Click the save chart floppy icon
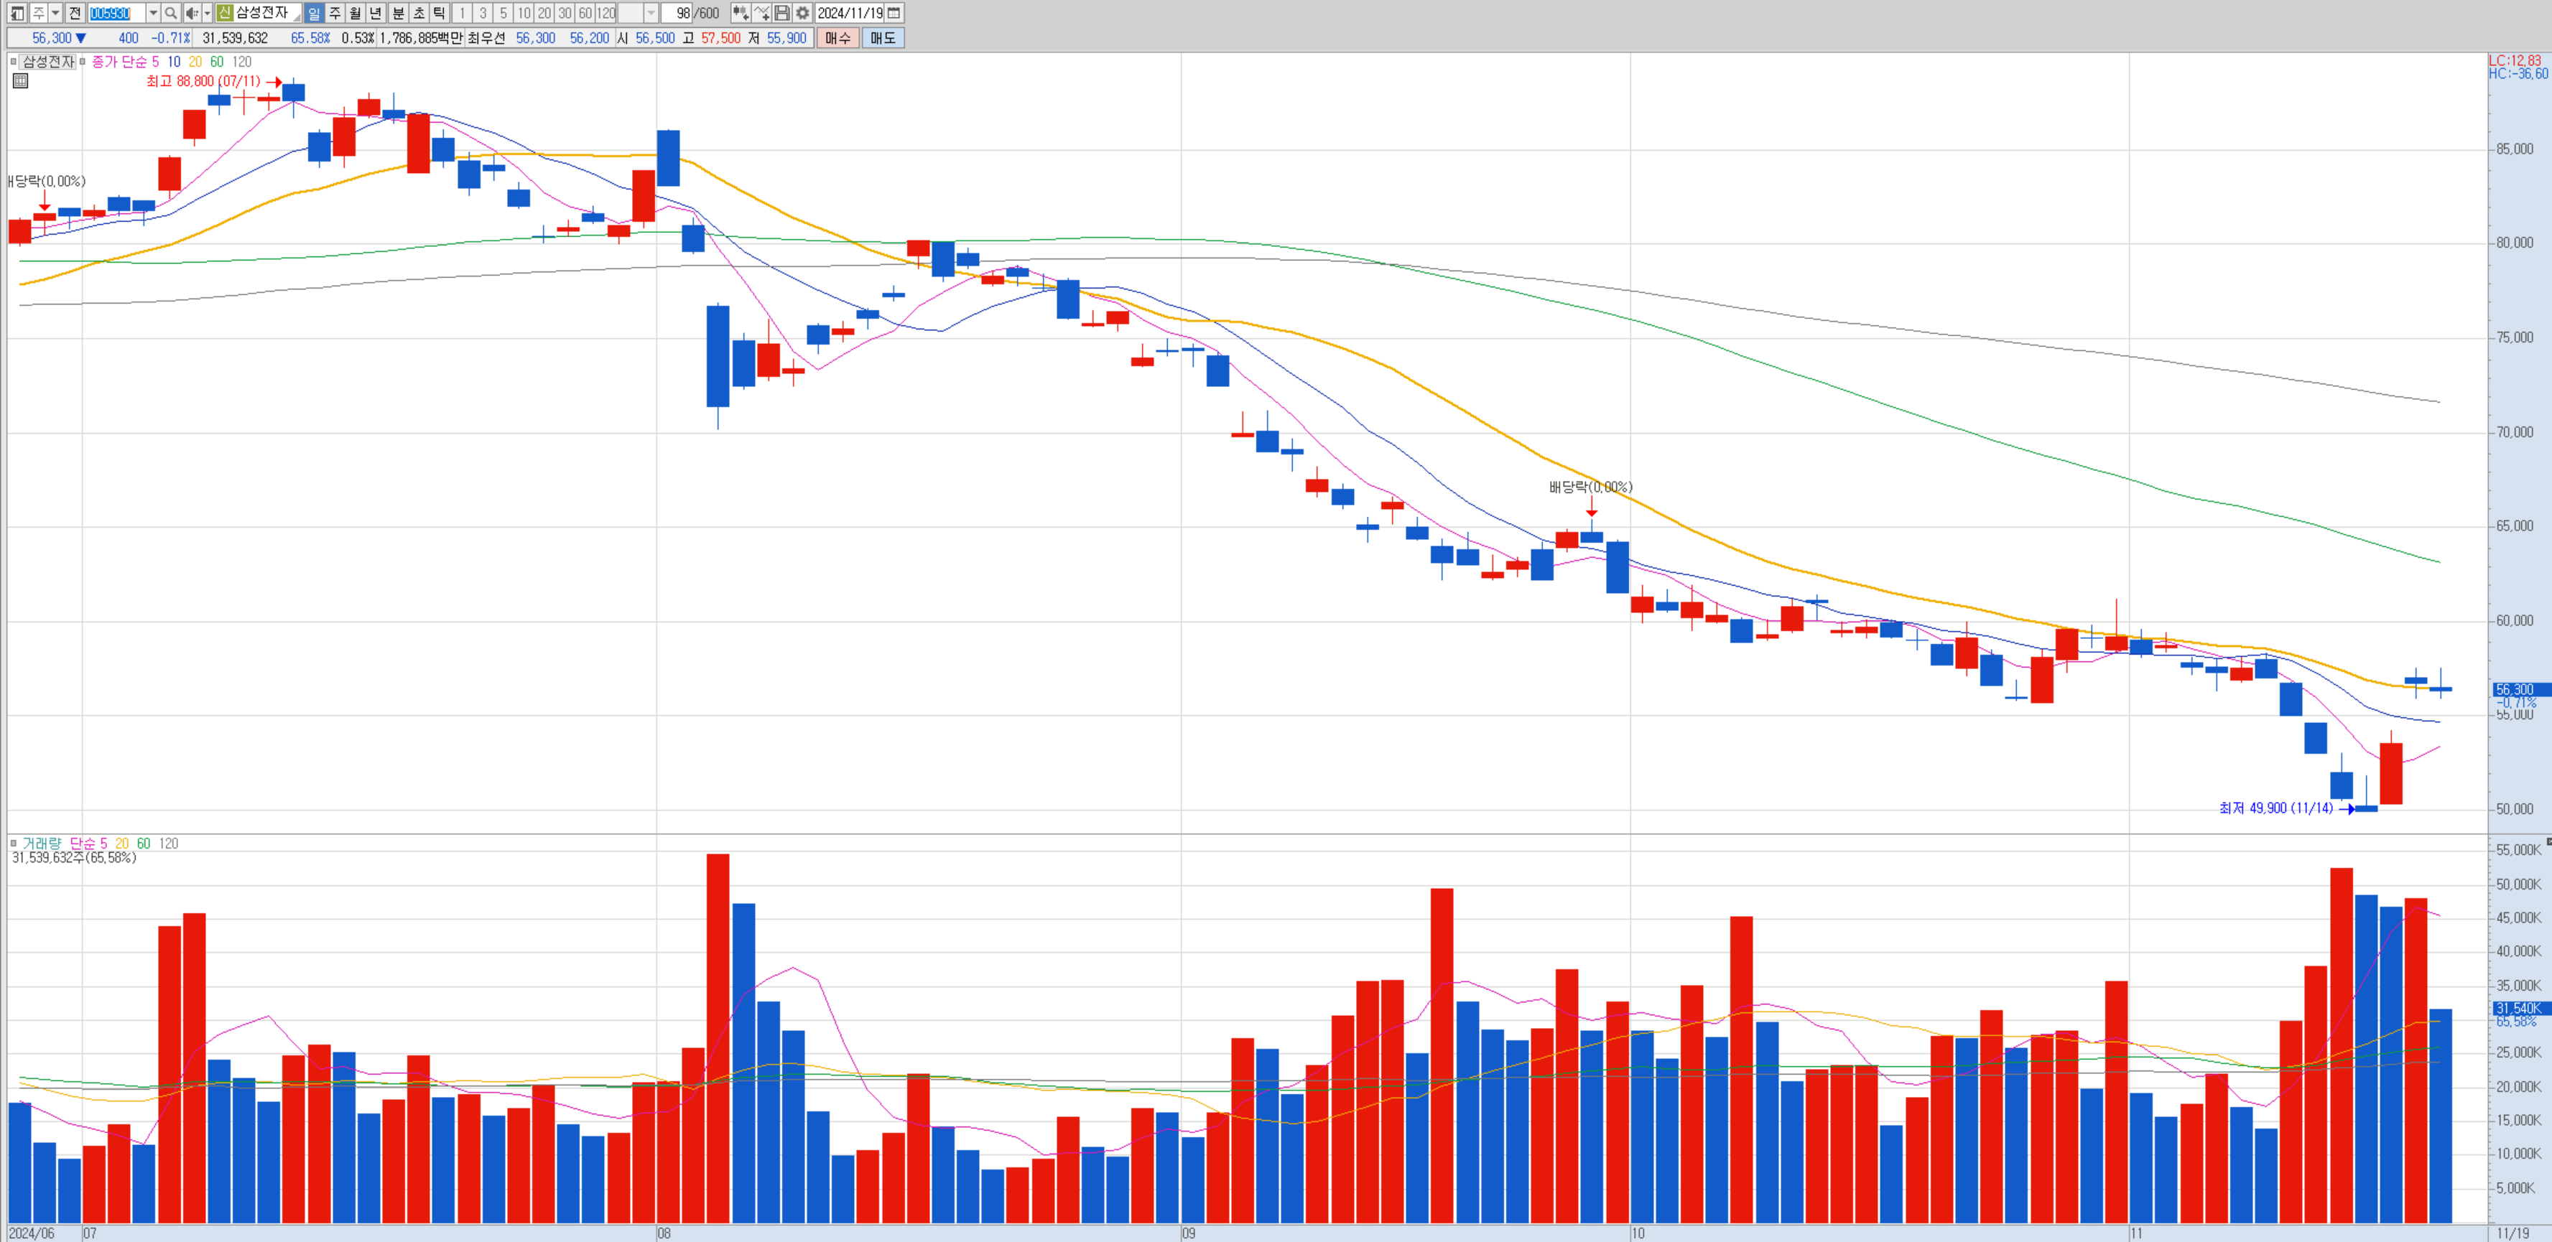 (x=781, y=13)
